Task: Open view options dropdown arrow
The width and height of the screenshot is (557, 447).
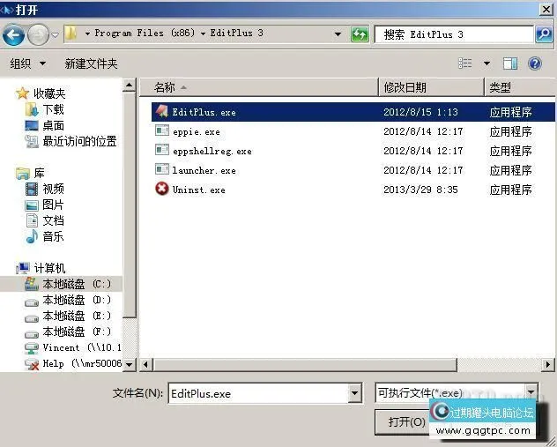Action: pyautogui.click(x=487, y=63)
